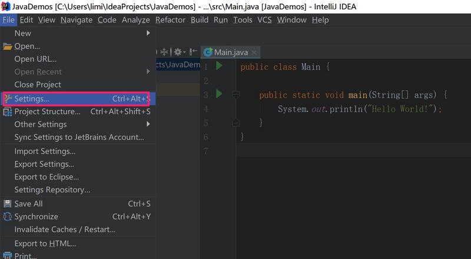Open the Tools menu
The height and width of the screenshot is (259, 471).
(243, 20)
